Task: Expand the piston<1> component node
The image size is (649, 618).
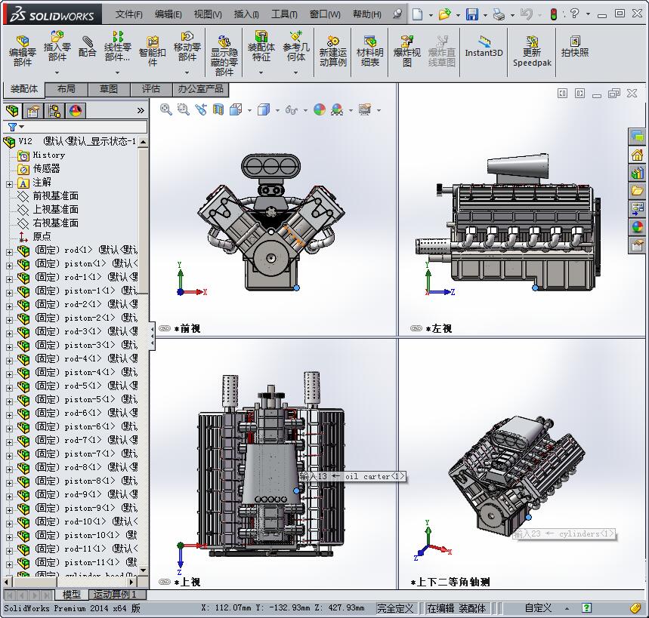Action: pos(9,264)
